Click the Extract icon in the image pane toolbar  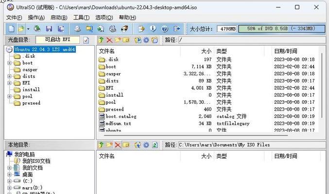tap(138, 40)
